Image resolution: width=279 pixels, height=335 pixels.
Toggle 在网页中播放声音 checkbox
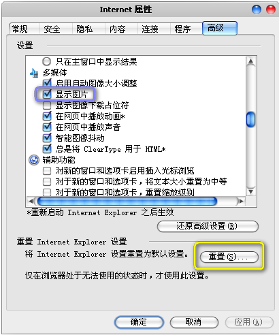(47, 127)
